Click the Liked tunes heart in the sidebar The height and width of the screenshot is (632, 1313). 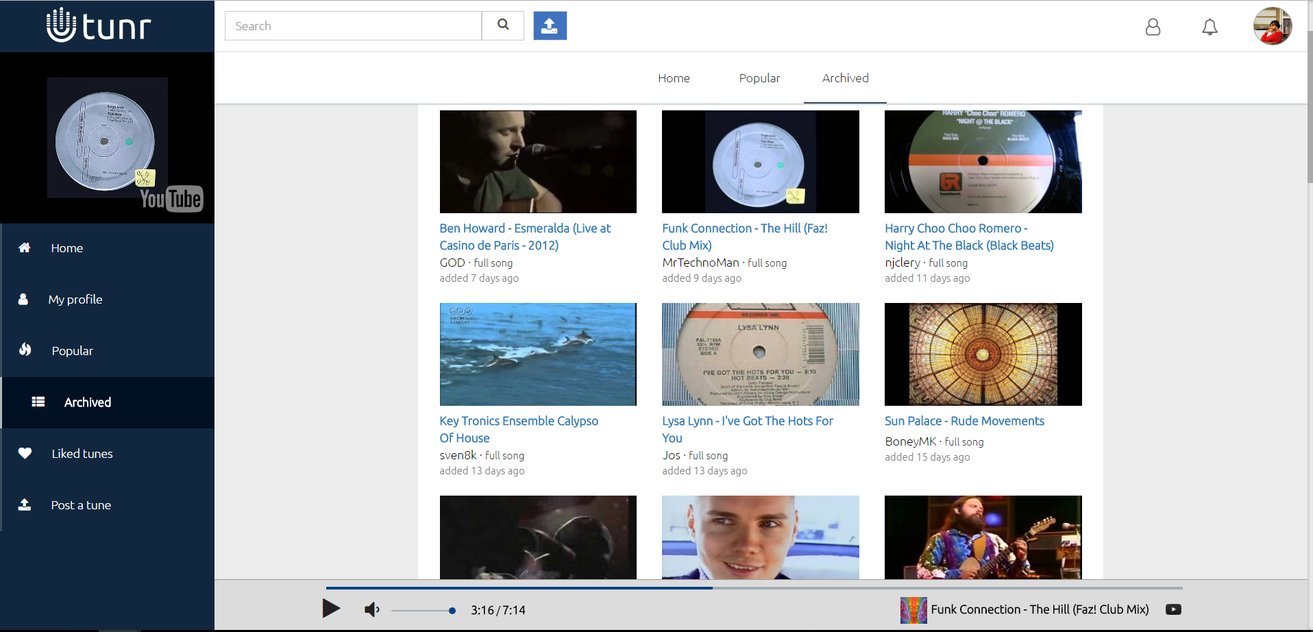(x=25, y=453)
